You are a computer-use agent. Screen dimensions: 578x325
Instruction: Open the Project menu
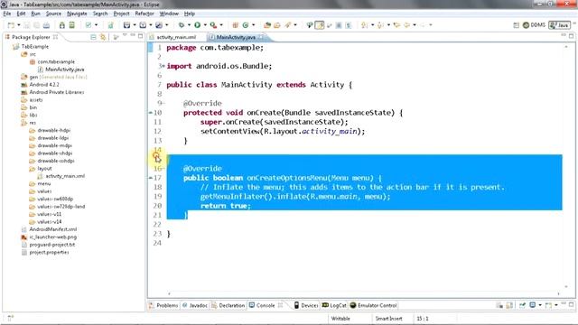tap(121, 14)
